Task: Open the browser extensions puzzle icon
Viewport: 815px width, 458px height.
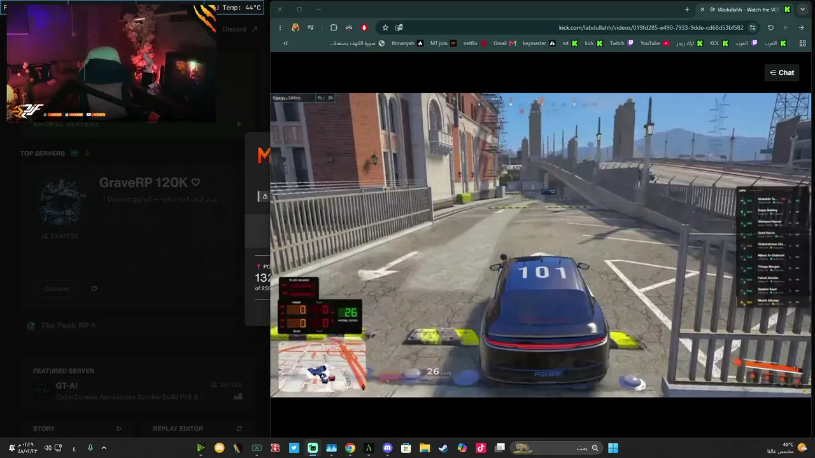Action: 334,27
